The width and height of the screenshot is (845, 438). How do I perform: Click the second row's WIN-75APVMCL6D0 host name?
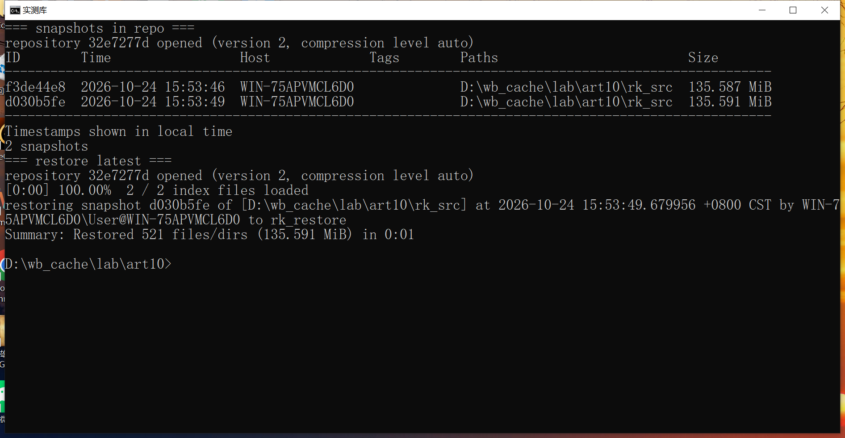click(297, 101)
